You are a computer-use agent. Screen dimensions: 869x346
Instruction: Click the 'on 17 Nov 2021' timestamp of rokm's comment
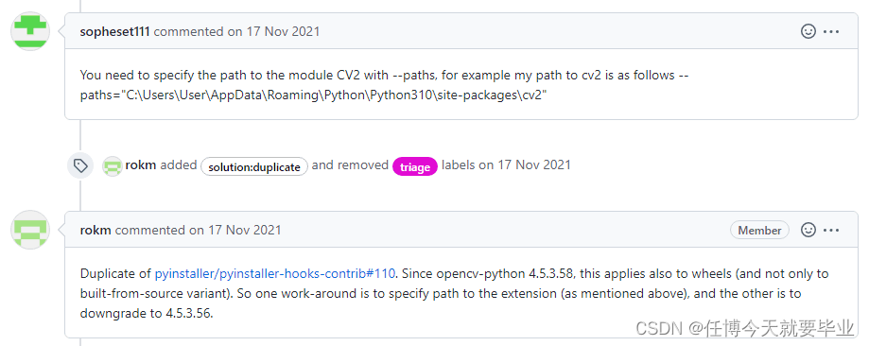tap(235, 230)
